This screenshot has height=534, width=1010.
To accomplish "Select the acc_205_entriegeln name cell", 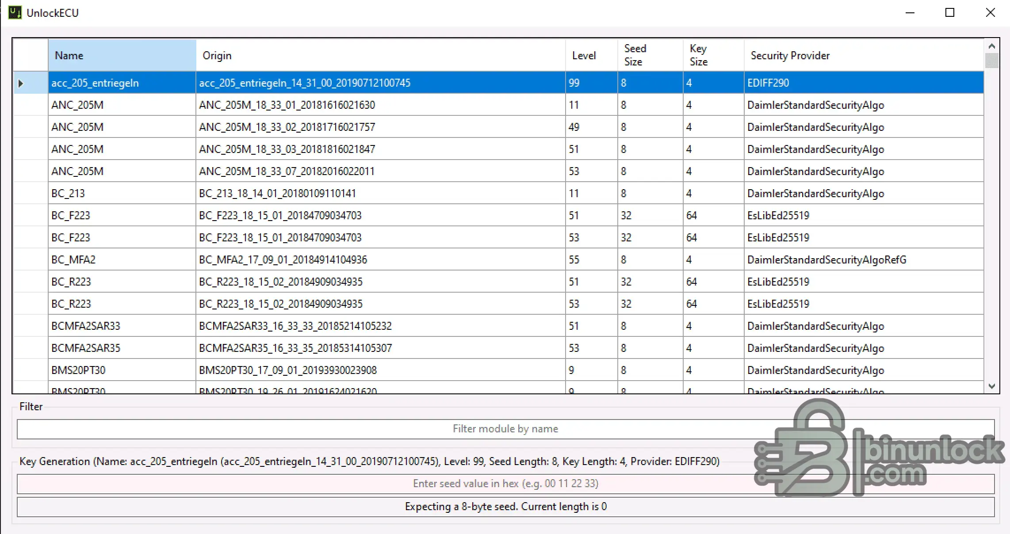I will tap(122, 83).
